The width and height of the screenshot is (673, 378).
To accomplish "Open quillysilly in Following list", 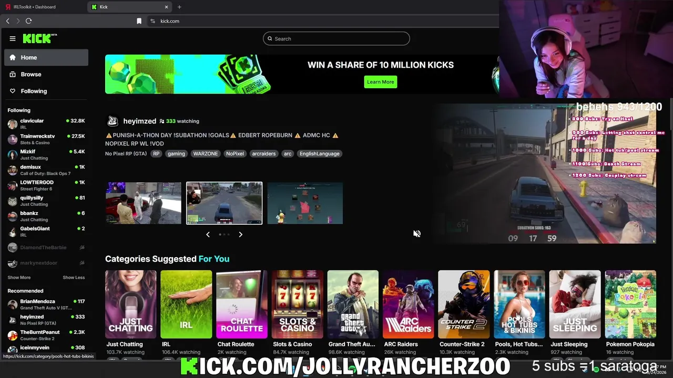I will coord(46,201).
